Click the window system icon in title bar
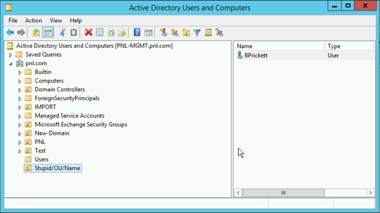 (9, 7)
